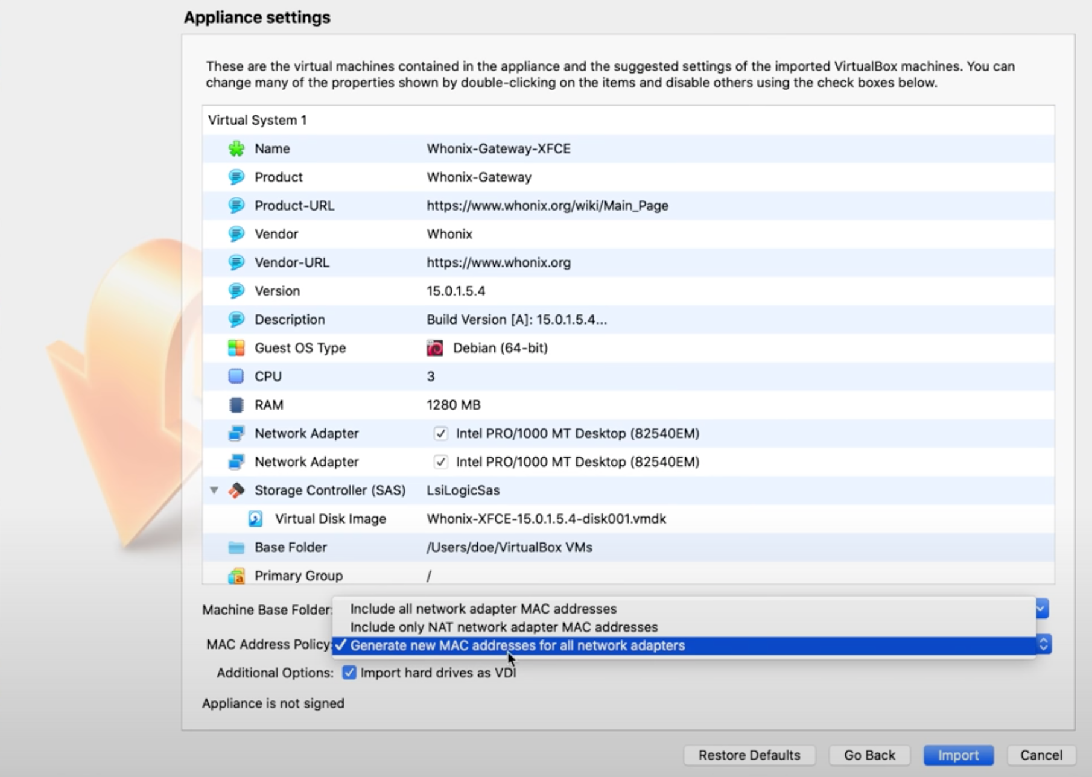Click the Go Back button

tap(869, 755)
